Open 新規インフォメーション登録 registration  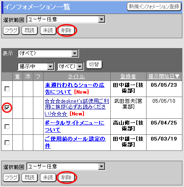coord(154,7)
